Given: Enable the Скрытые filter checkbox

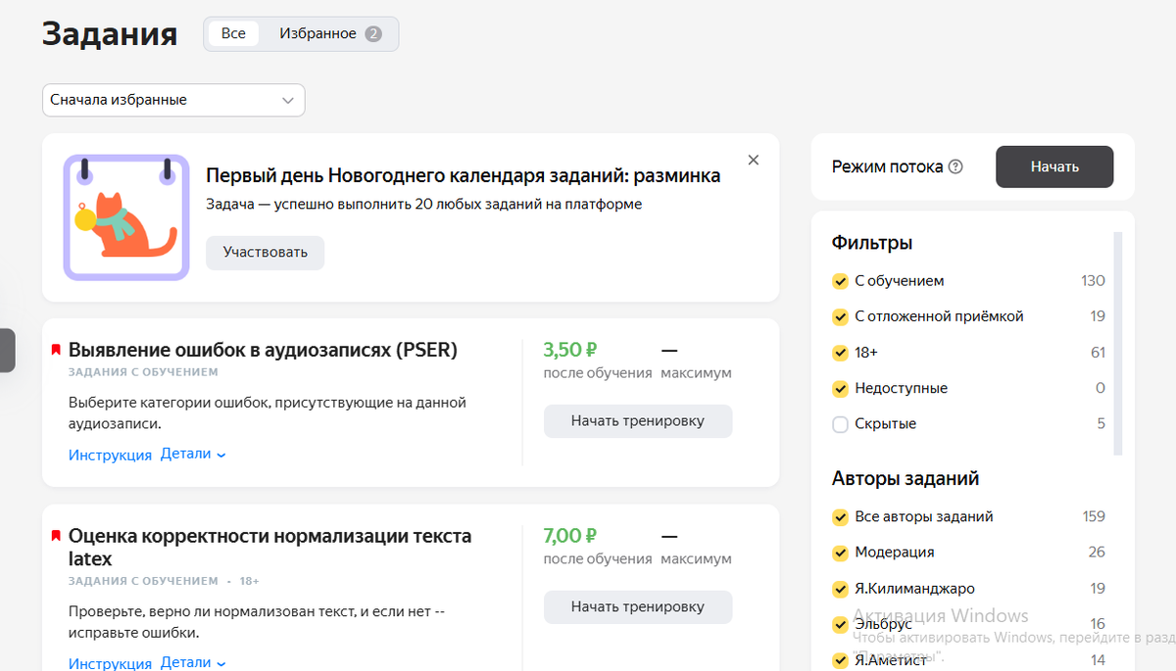Looking at the screenshot, I should (840, 424).
